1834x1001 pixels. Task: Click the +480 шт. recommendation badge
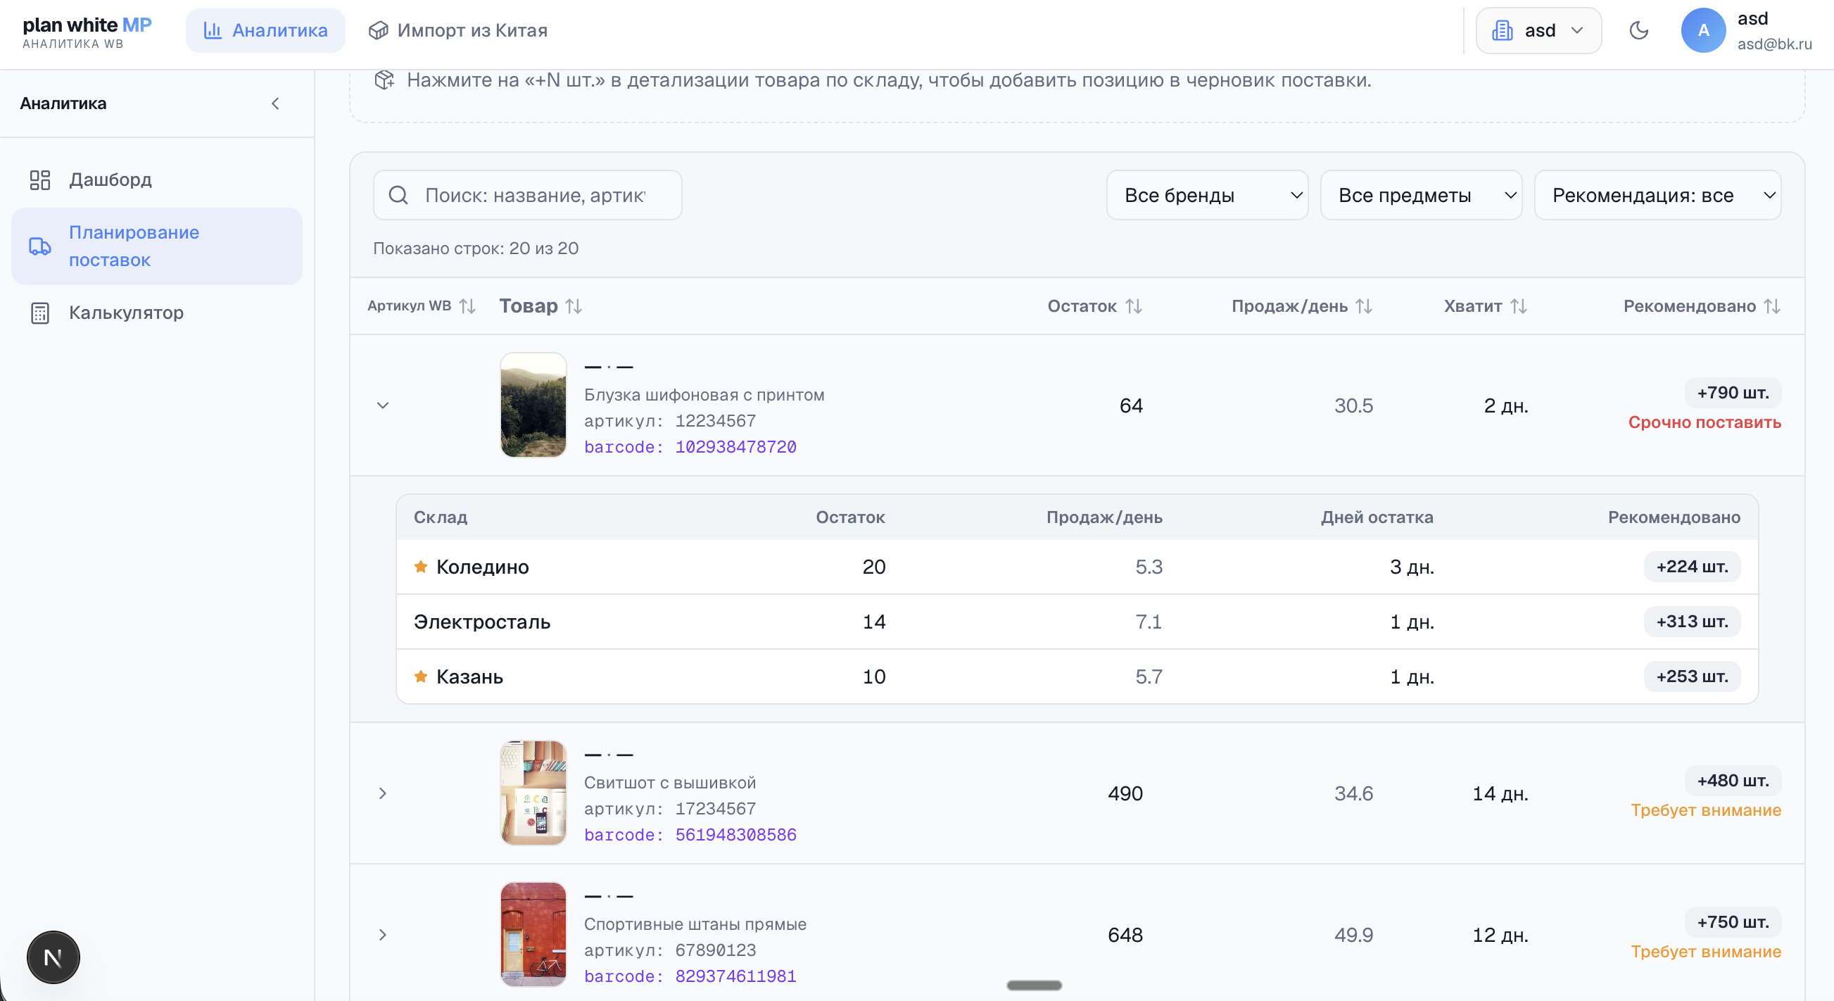1732,781
